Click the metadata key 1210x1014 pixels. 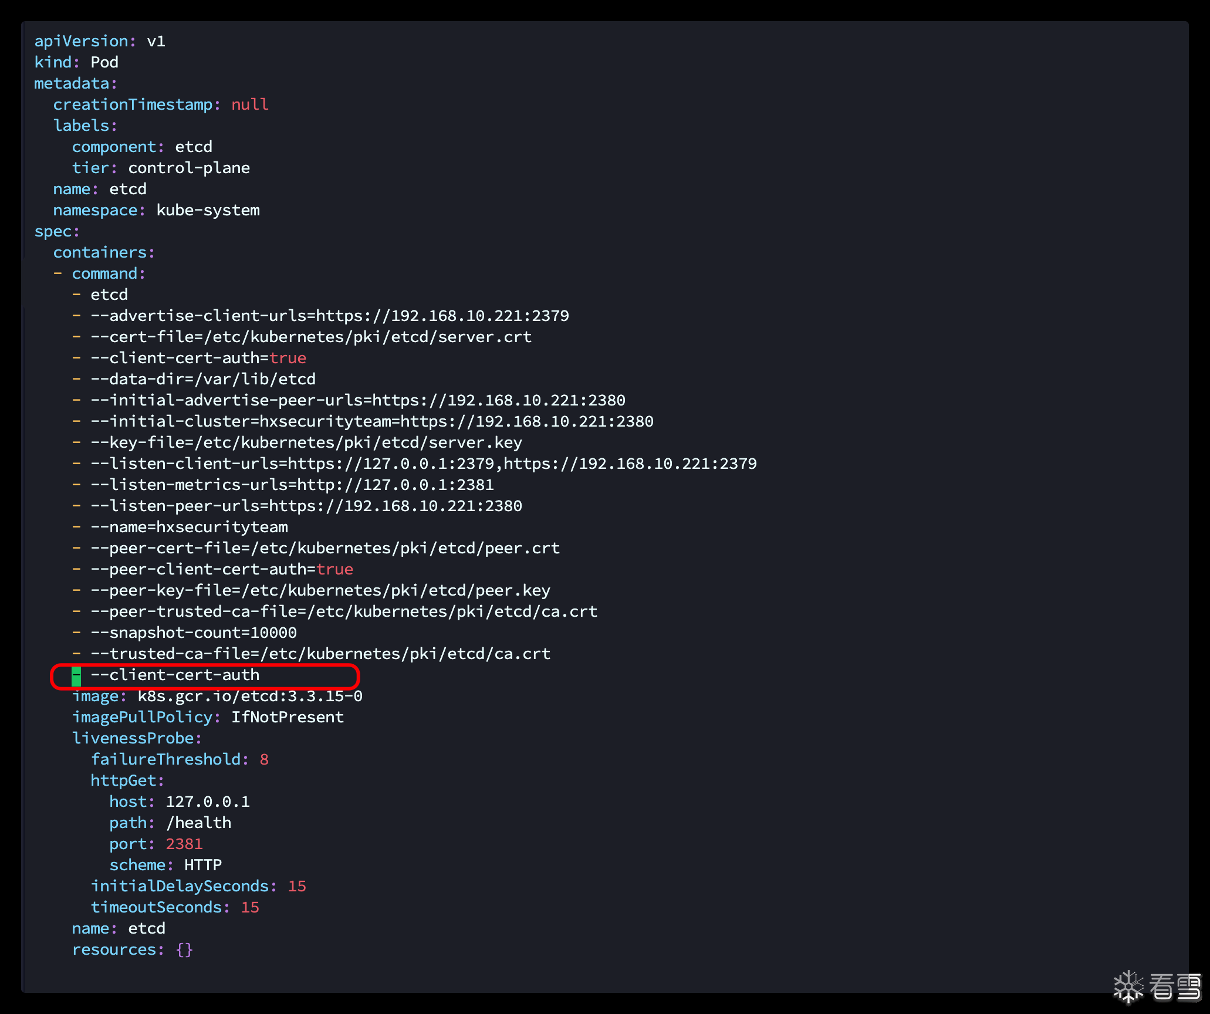click(72, 83)
